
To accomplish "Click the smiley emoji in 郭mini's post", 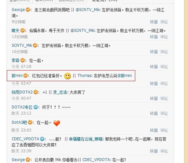I will (67, 76).
